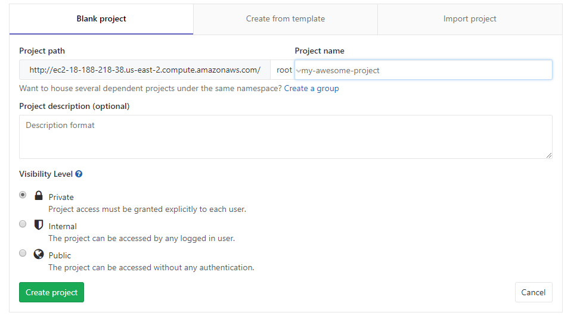Open the Create from template tab
Screen dimensions: 577x322
tap(286, 19)
